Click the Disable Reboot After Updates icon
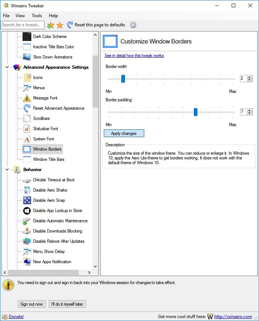259x321 pixels. (x=27, y=241)
